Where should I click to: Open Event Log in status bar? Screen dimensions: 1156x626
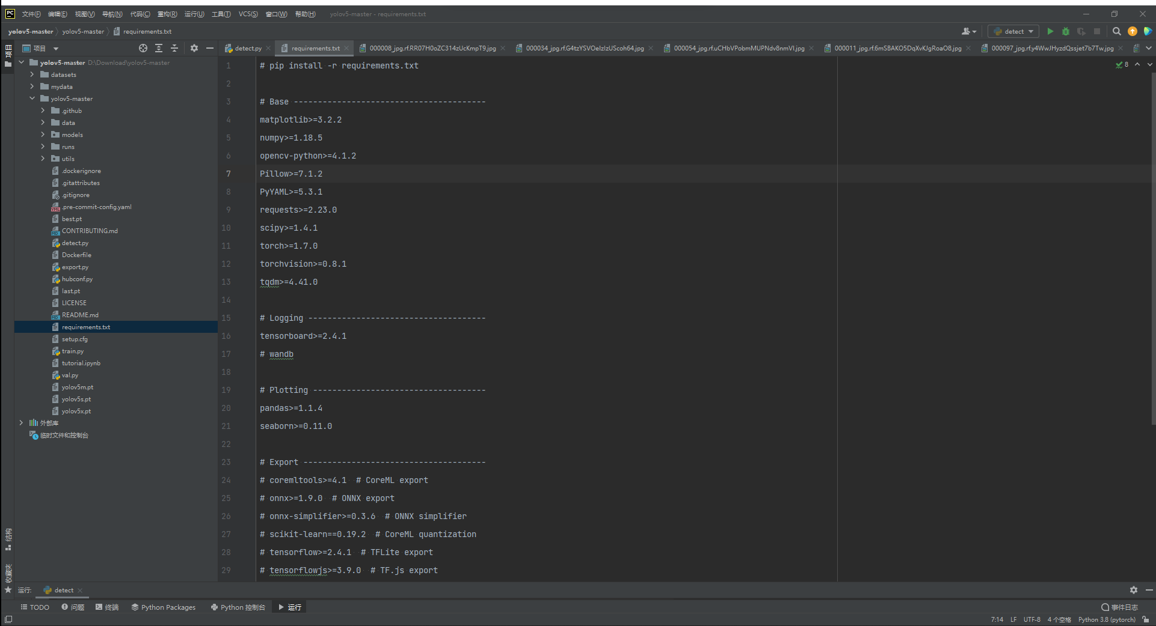click(1119, 607)
